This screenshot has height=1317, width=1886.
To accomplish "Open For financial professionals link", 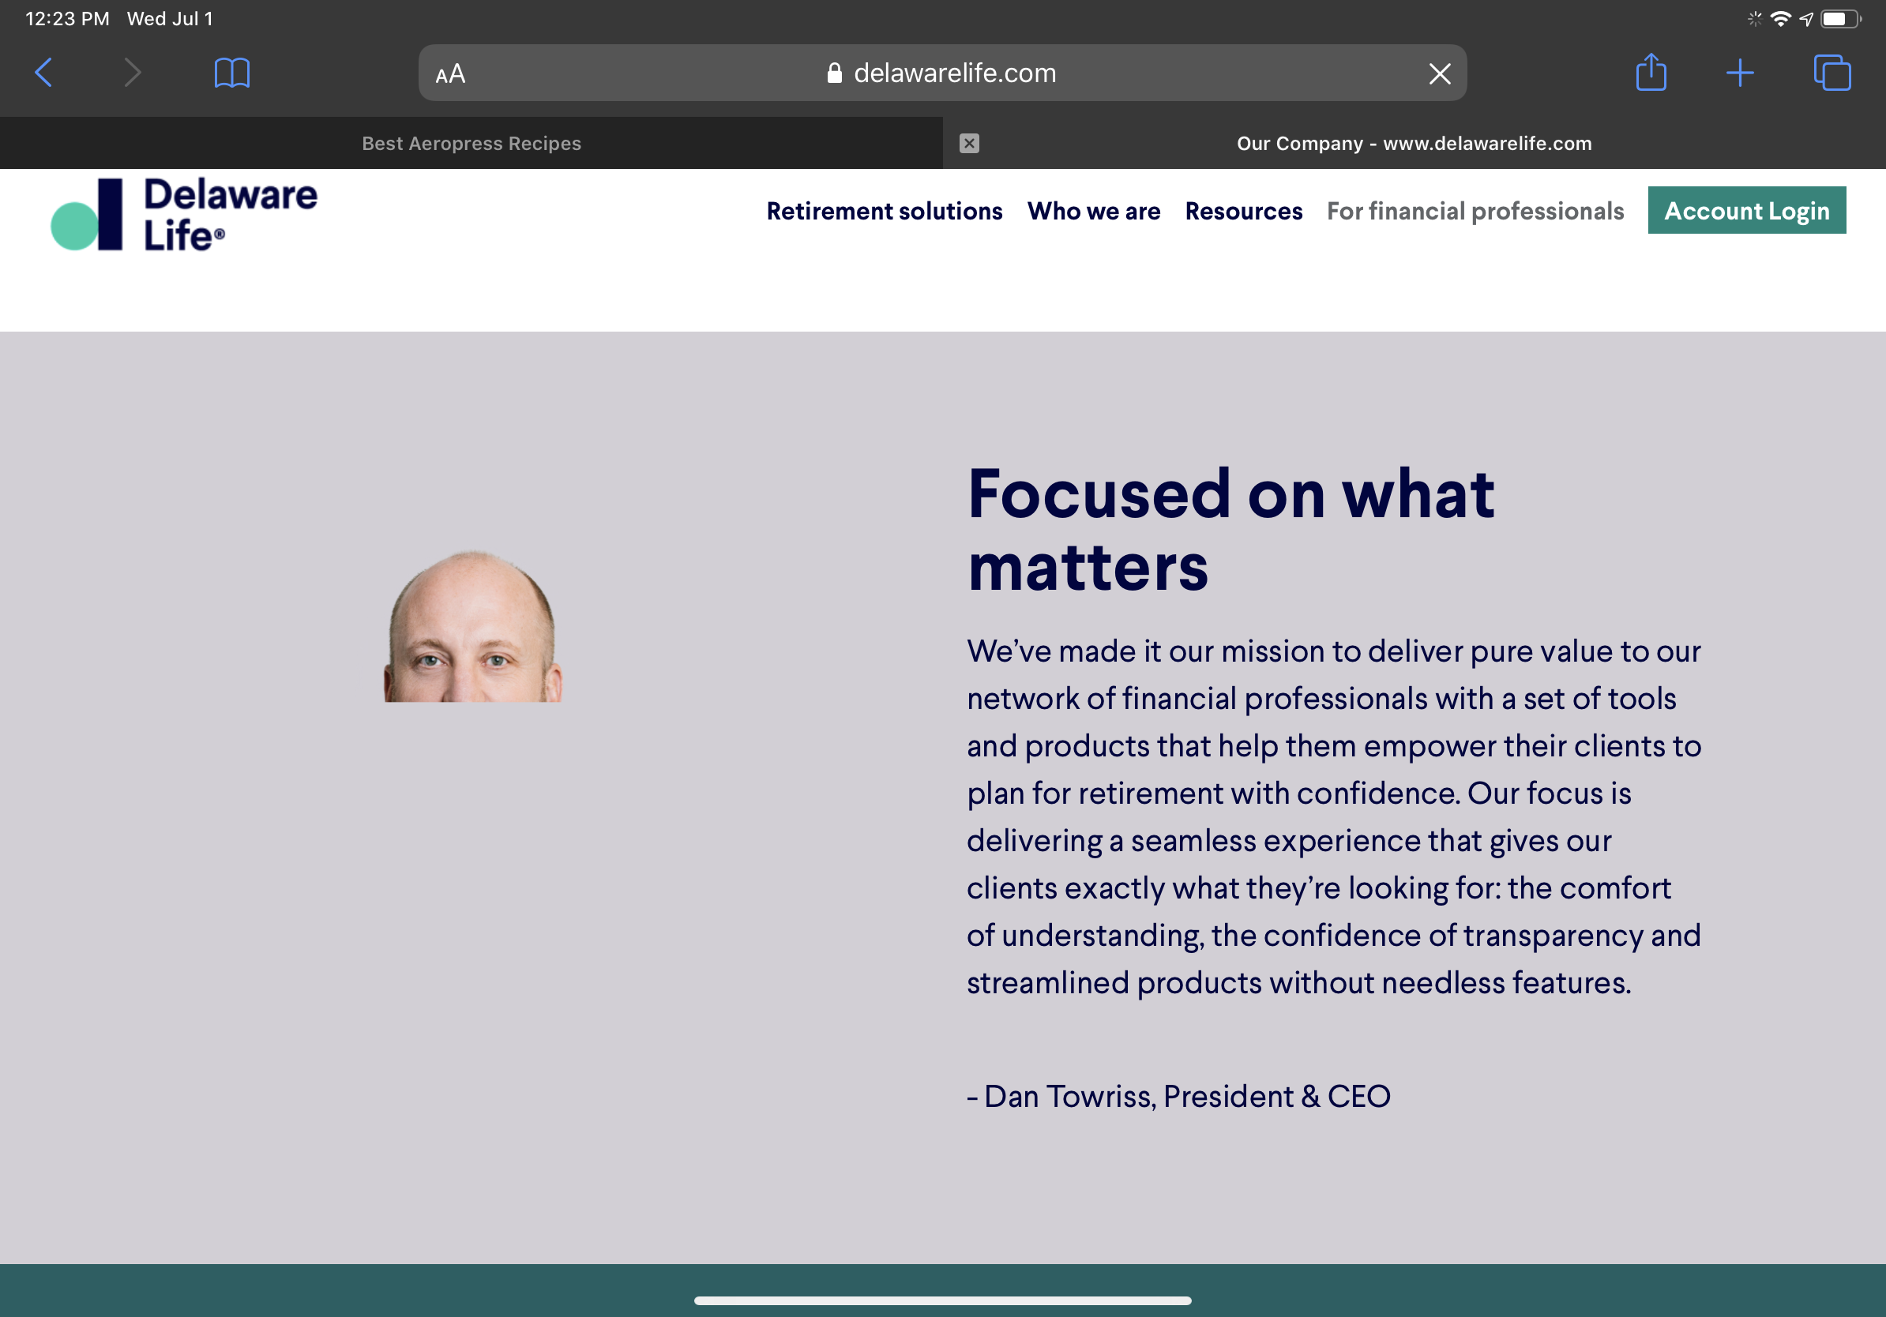I will point(1475,211).
